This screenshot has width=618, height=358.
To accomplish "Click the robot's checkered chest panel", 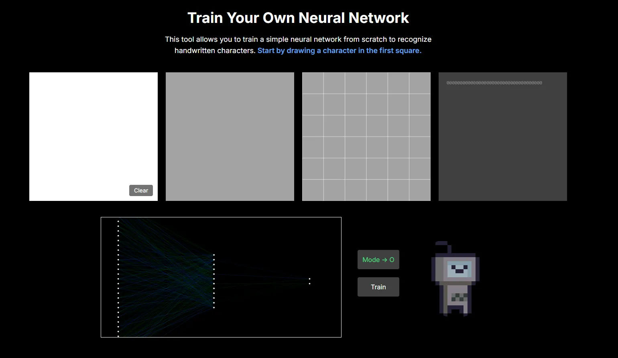I will [459, 297].
